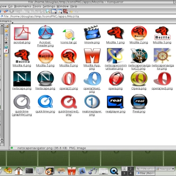
Task: Open the Tools menu
Action: point(37,6)
